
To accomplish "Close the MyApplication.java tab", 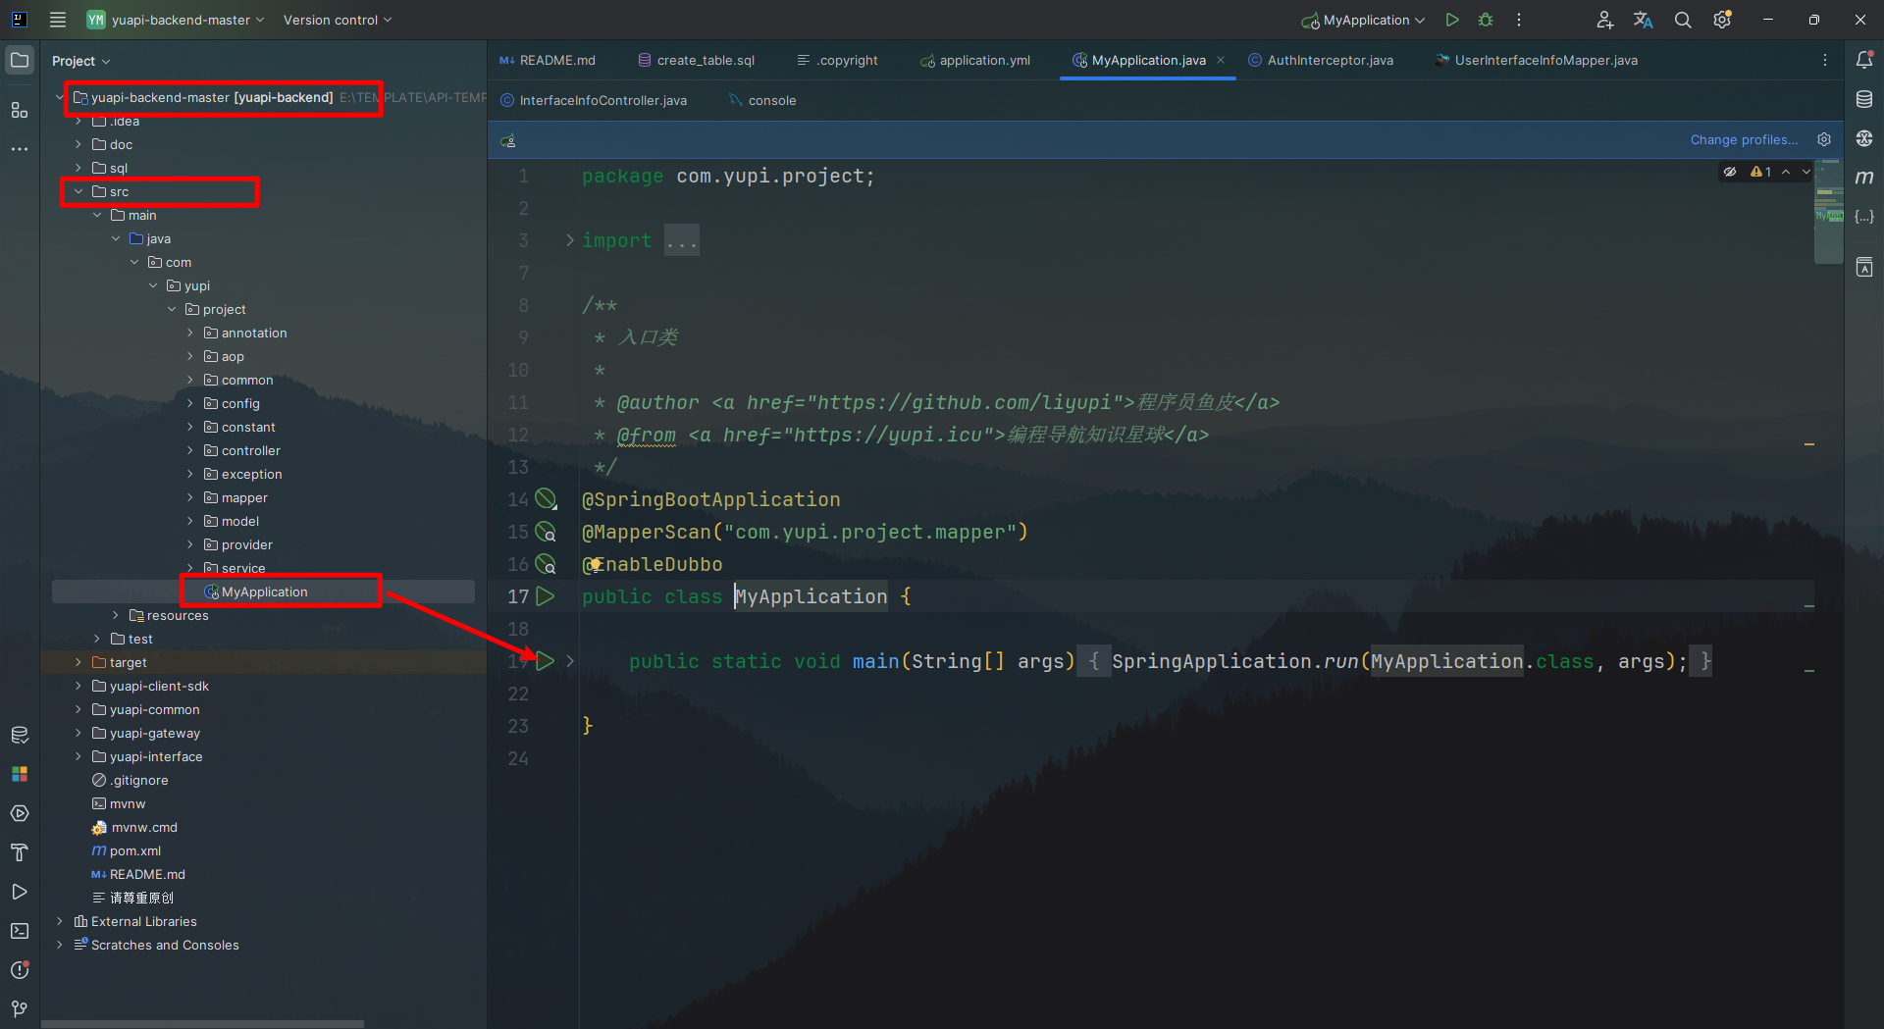I will pos(1221,60).
